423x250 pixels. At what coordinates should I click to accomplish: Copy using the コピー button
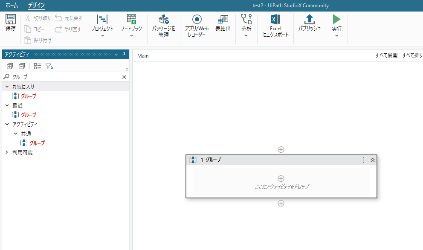34,29
